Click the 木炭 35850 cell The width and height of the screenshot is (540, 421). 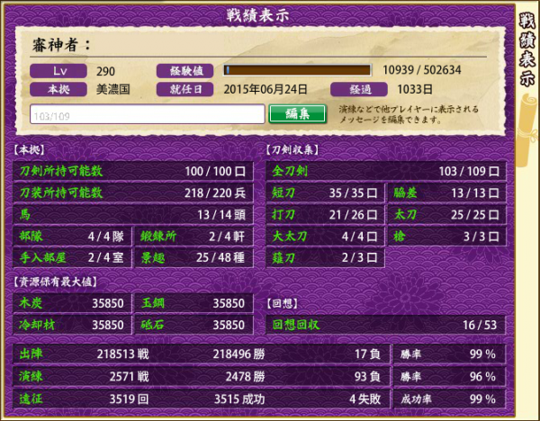pos(72,303)
